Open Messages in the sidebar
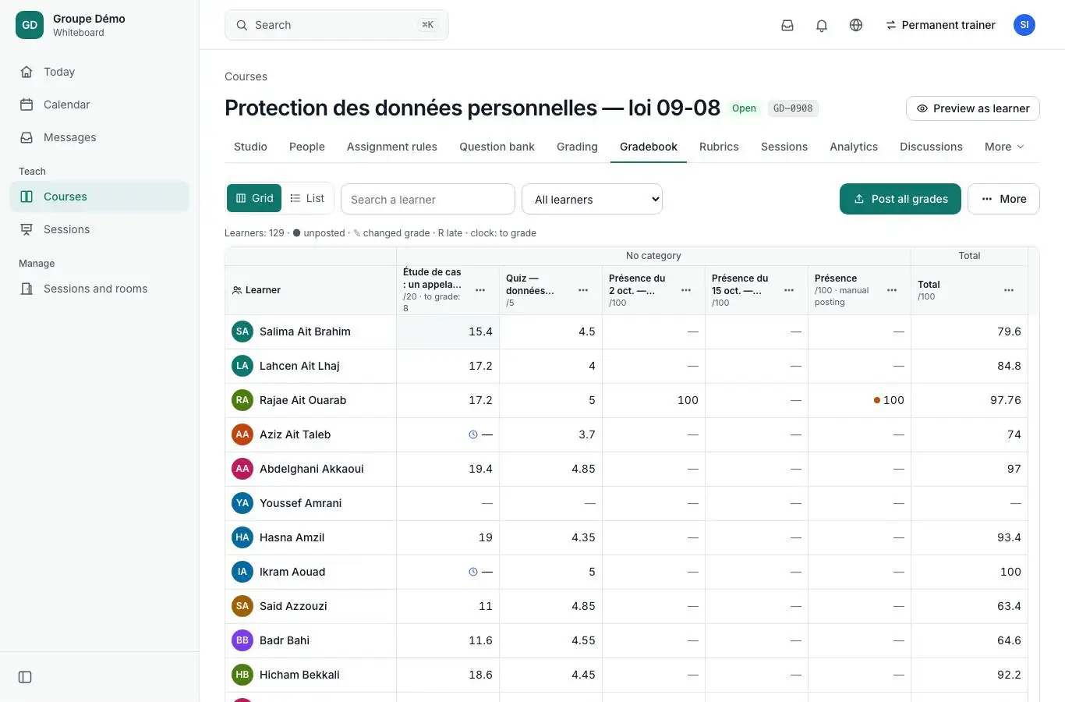 (100, 137)
